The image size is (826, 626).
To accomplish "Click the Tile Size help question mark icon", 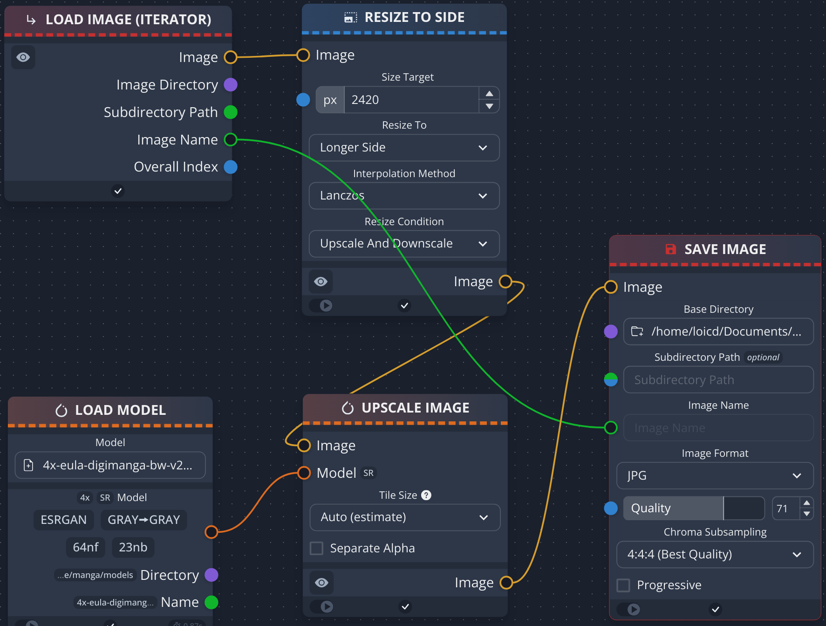I will [426, 495].
